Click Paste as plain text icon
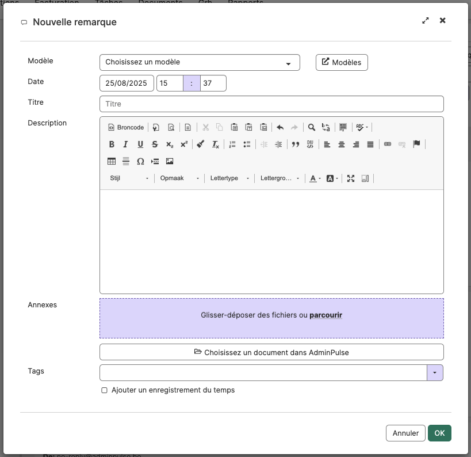 tap(248, 127)
